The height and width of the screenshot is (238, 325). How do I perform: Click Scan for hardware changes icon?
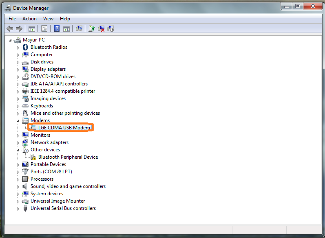click(79, 28)
